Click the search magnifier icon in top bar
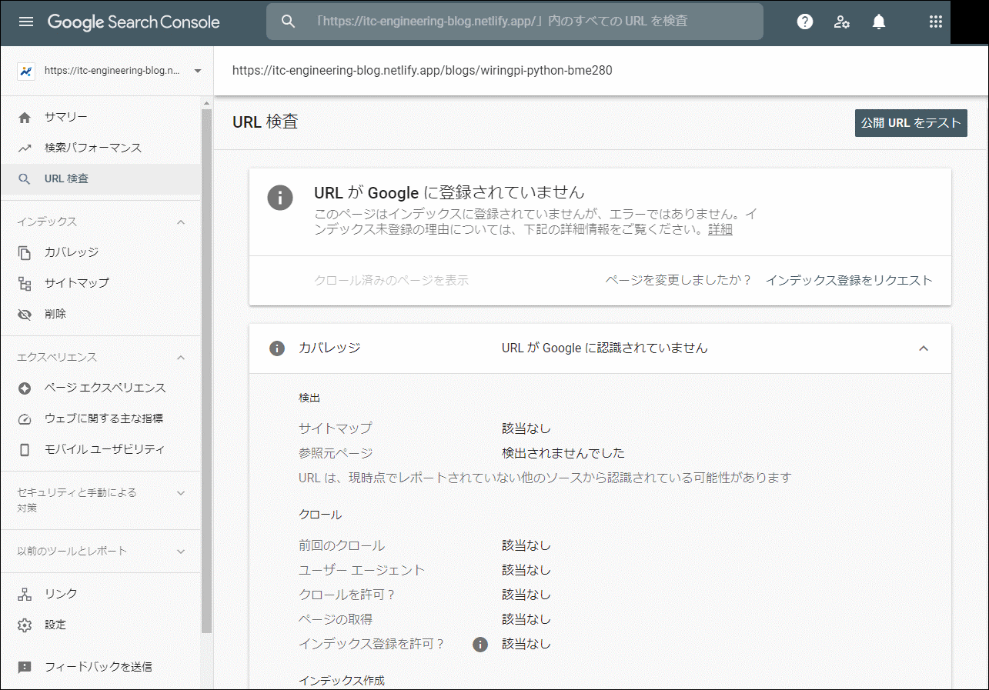 [289, 22]
